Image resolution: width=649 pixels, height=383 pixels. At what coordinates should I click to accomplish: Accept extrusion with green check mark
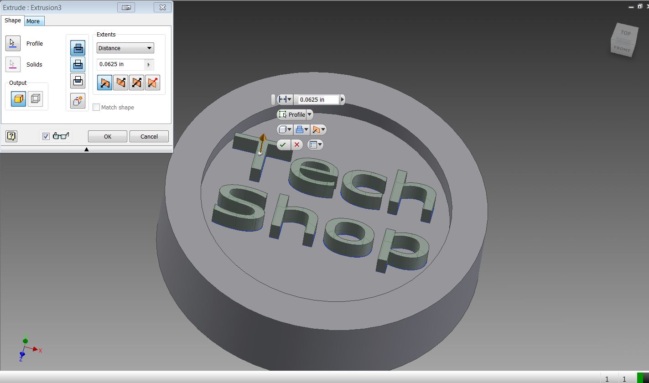tap(283, 145)
